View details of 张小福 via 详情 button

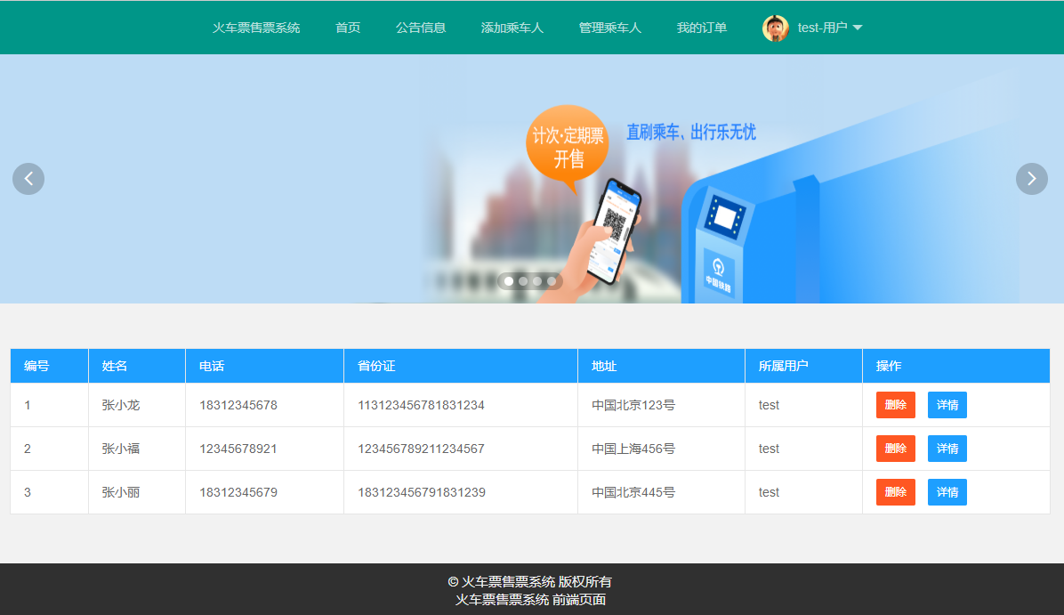pos(947,449)
